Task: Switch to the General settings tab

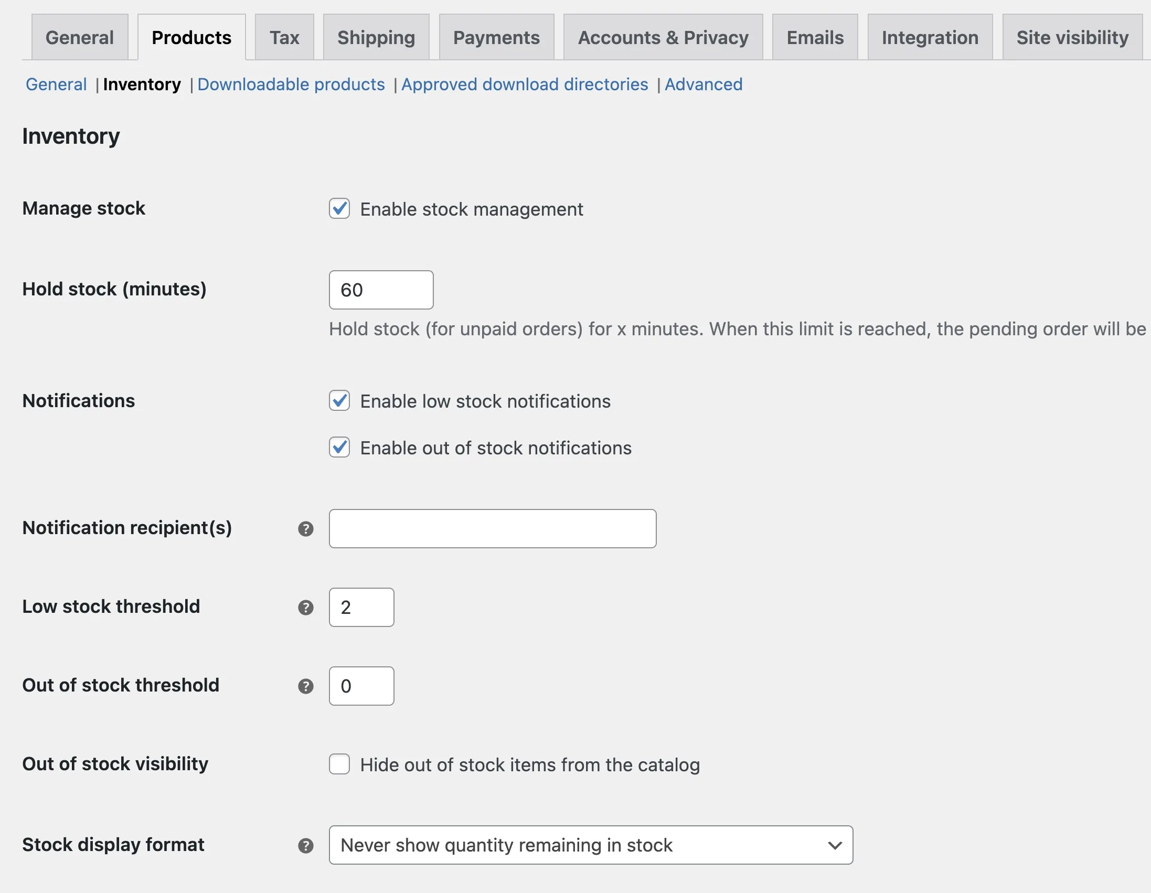Action: (x=80, y=37)
